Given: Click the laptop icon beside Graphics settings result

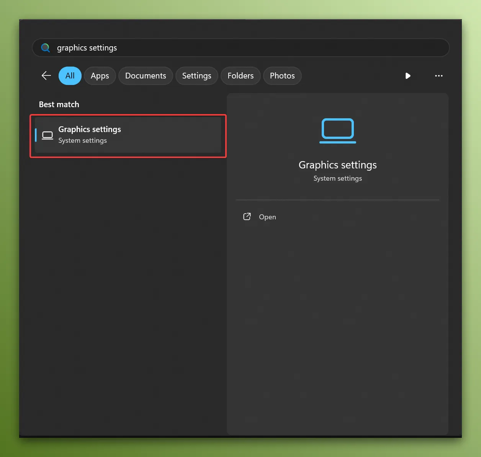Looking at the screenshot, I should pyautogui.click(x=47, y=135).
